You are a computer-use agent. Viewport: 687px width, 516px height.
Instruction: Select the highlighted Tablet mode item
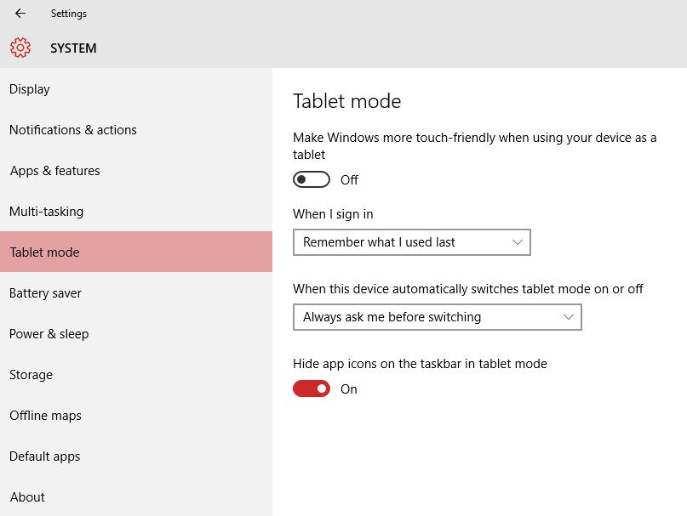pyautogui.click(x=136, y=252)
